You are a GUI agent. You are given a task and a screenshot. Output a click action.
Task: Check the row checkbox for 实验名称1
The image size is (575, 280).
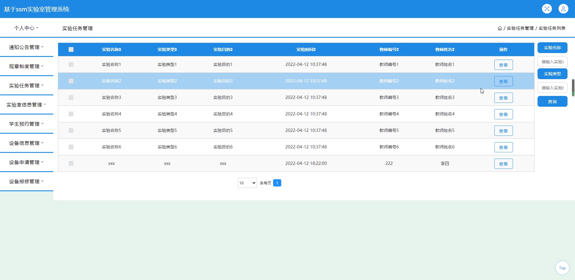(x=71, y=64)
